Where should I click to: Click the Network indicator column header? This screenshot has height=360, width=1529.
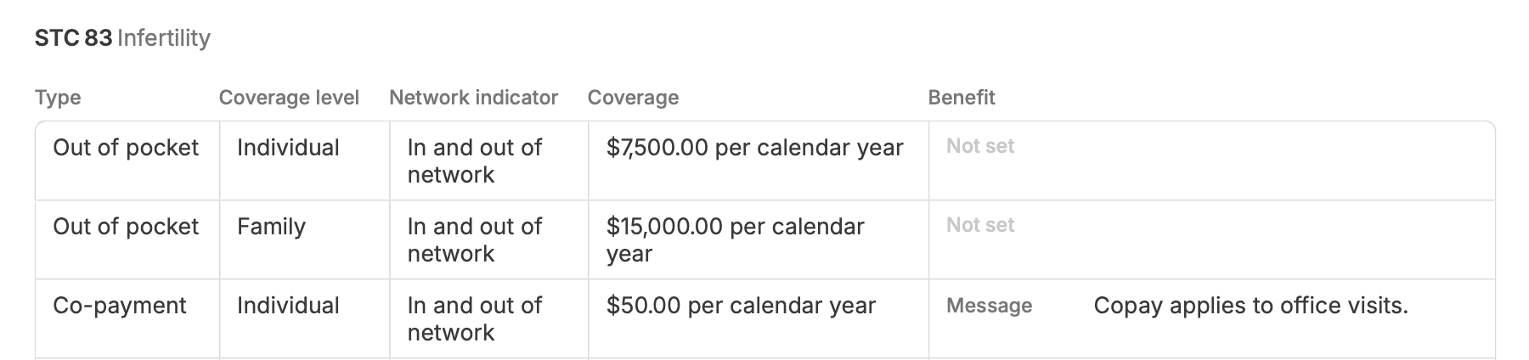tap(473, 98)
